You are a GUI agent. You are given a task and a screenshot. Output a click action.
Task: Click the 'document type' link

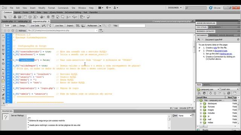point(221,51)
